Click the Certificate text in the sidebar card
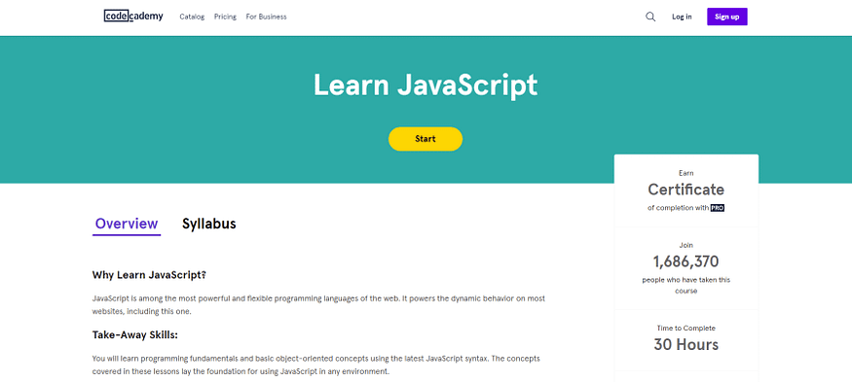This screenshot has height=382, width=852. [685, 190]
